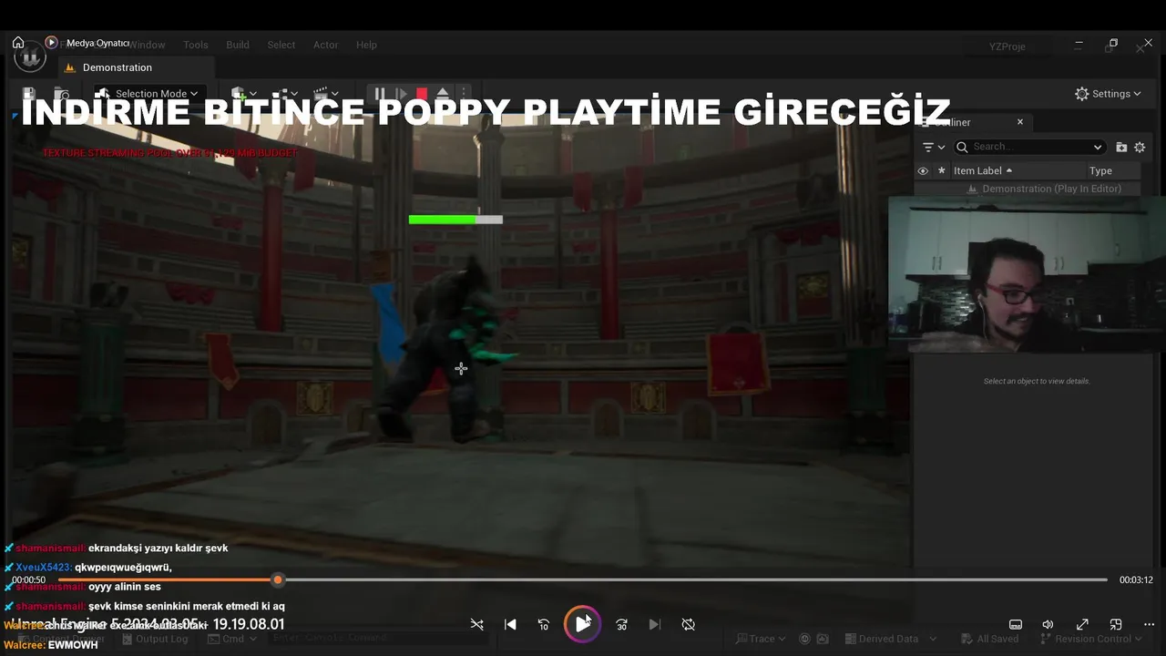Viewport: 1166px width, 656px height.
Task: Open the Derived Data status menu
Action: click(889, 639)
